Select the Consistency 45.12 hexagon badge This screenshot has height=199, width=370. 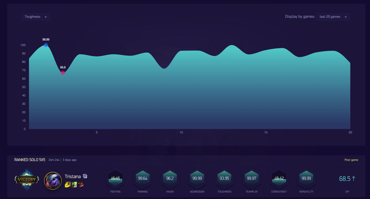[x=279, y=178]
